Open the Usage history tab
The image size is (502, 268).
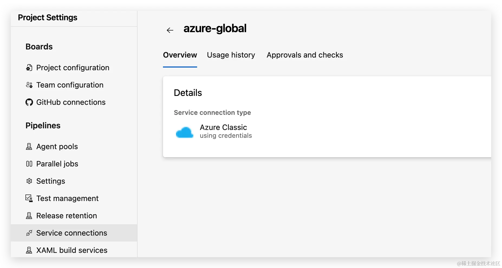[x=231, y=55]
